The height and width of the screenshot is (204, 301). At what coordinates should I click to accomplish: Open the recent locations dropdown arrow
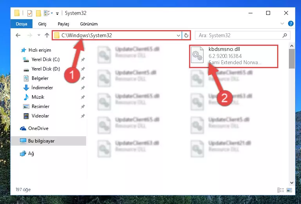pos(39,35)
